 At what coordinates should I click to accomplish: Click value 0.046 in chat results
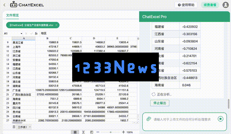click(x=186, y=85)
